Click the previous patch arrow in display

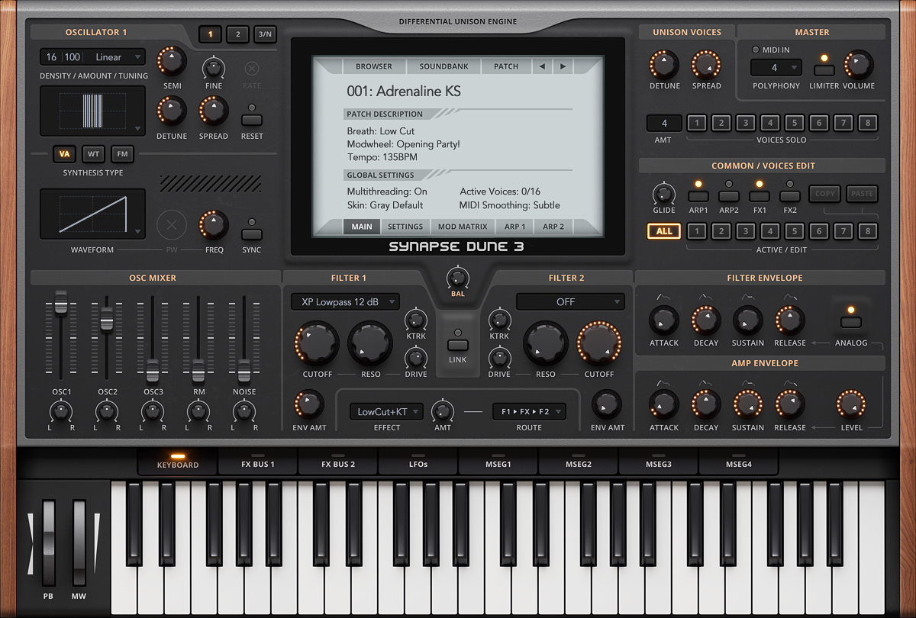542,66
